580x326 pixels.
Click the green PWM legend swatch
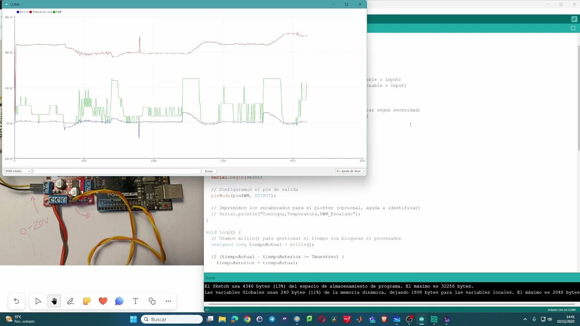click(x=54, y=12)
